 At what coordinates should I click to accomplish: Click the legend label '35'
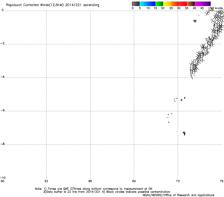pyautogui.click(x=186, y=8)
